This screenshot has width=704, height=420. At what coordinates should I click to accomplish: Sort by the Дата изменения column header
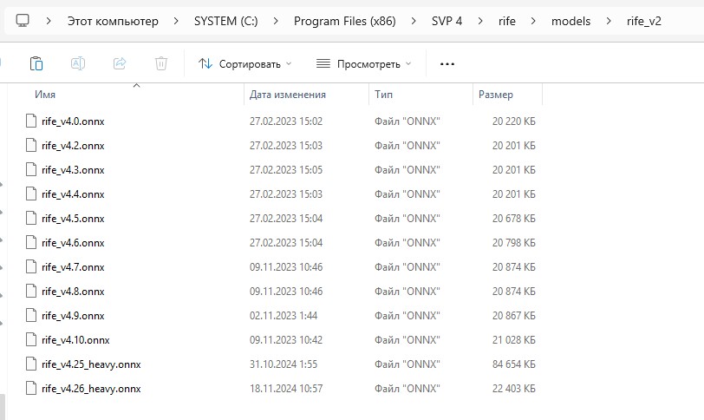pyautogui.click(x=287, y=94)
